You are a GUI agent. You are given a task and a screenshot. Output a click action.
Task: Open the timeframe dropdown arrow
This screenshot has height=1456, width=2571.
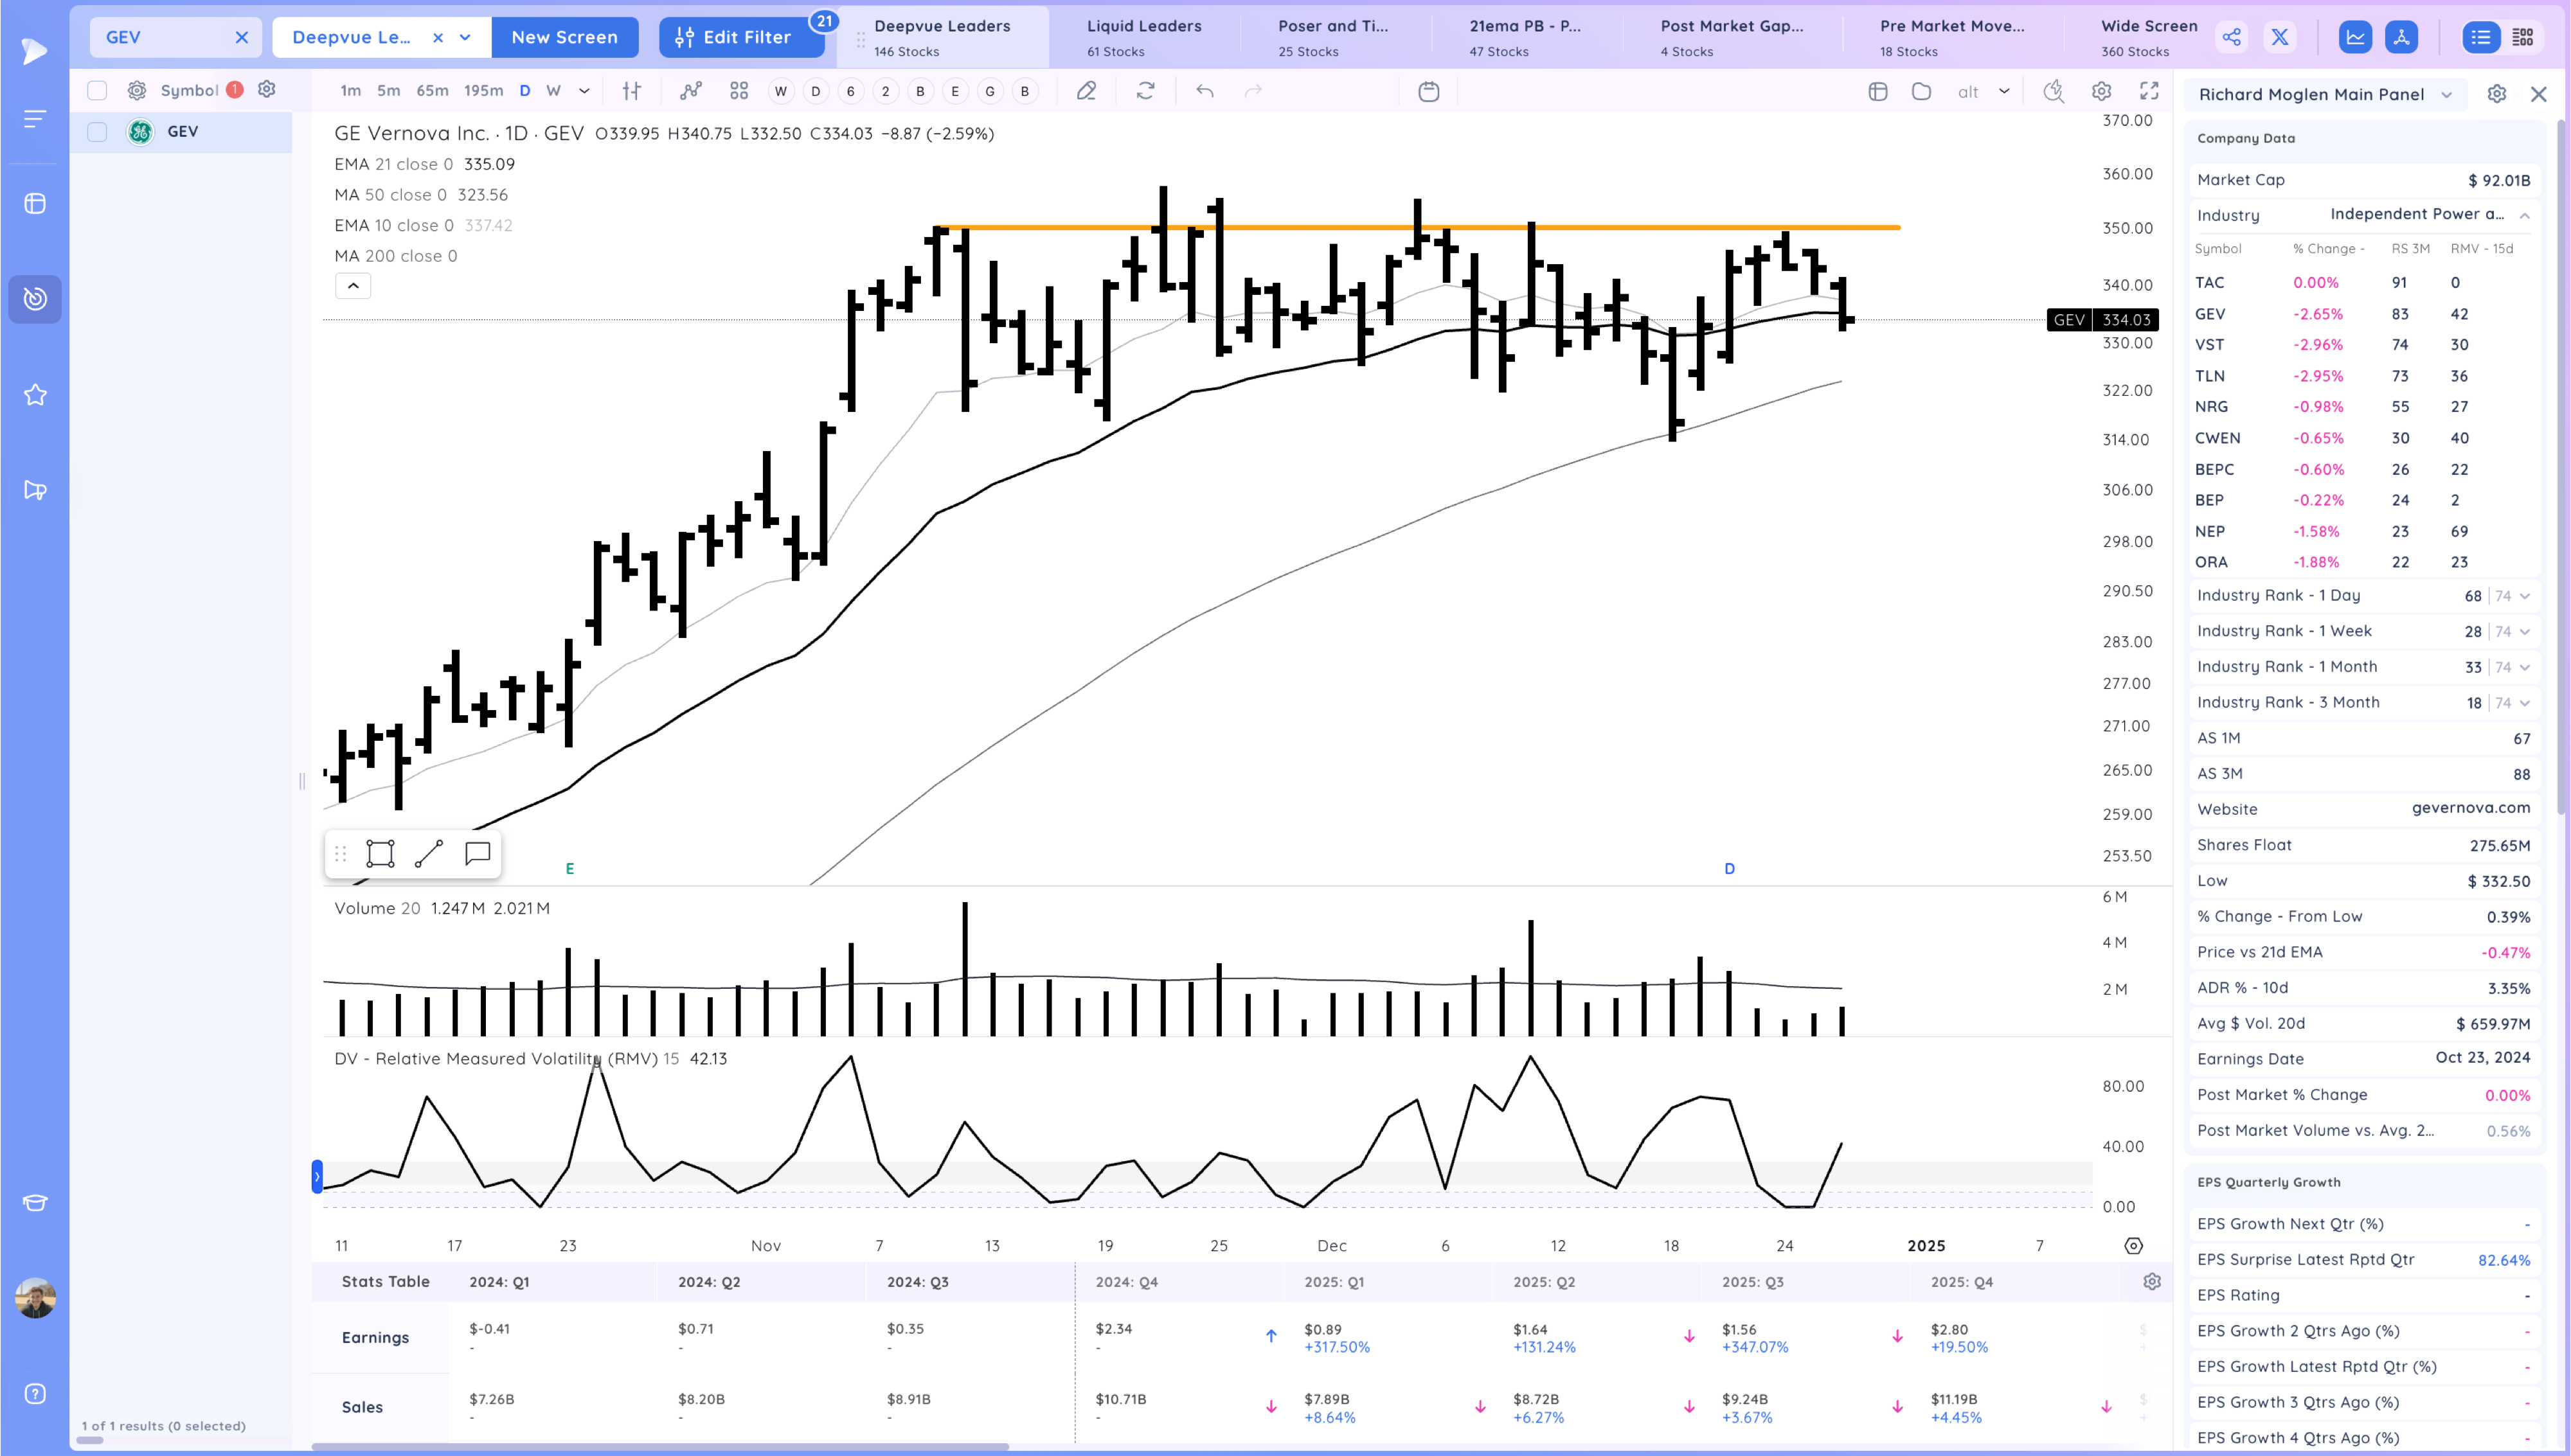coord(584,91)
